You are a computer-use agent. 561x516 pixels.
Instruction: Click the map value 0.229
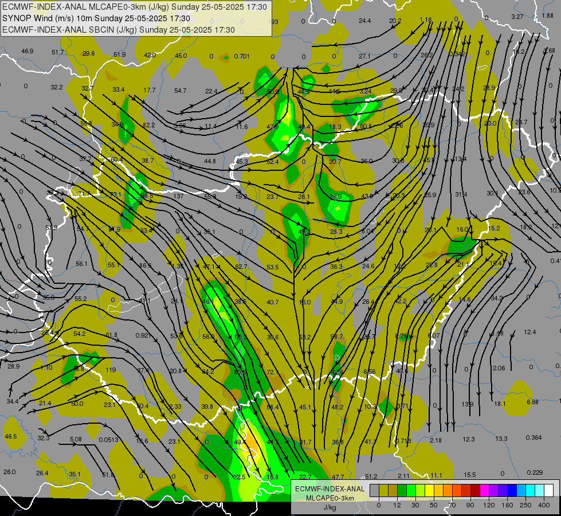click(x=535, y=472)
